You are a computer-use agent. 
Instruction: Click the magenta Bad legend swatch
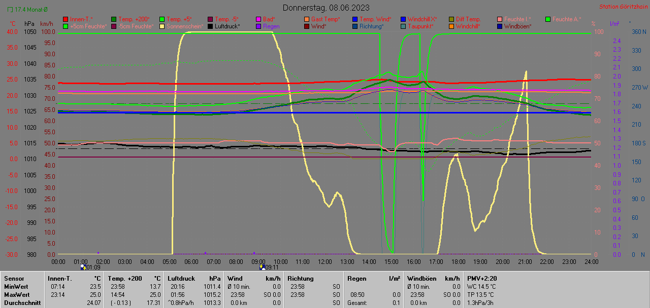258,19
